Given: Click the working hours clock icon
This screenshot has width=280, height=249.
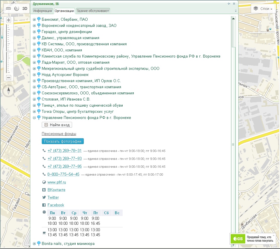Looking at the screenshot, I should point(44,212).
